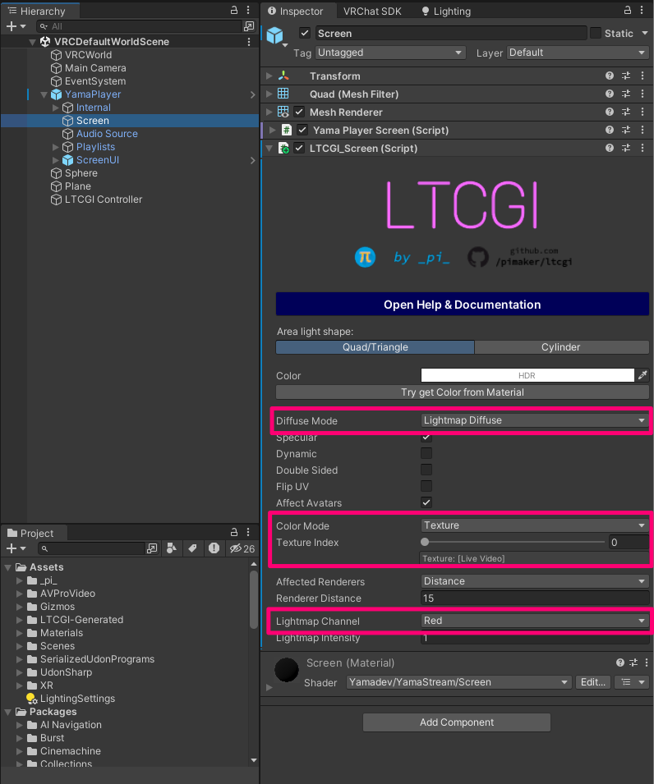654x784 pixels.
Task: Switch to the Lighting tab
Action: 446,11
